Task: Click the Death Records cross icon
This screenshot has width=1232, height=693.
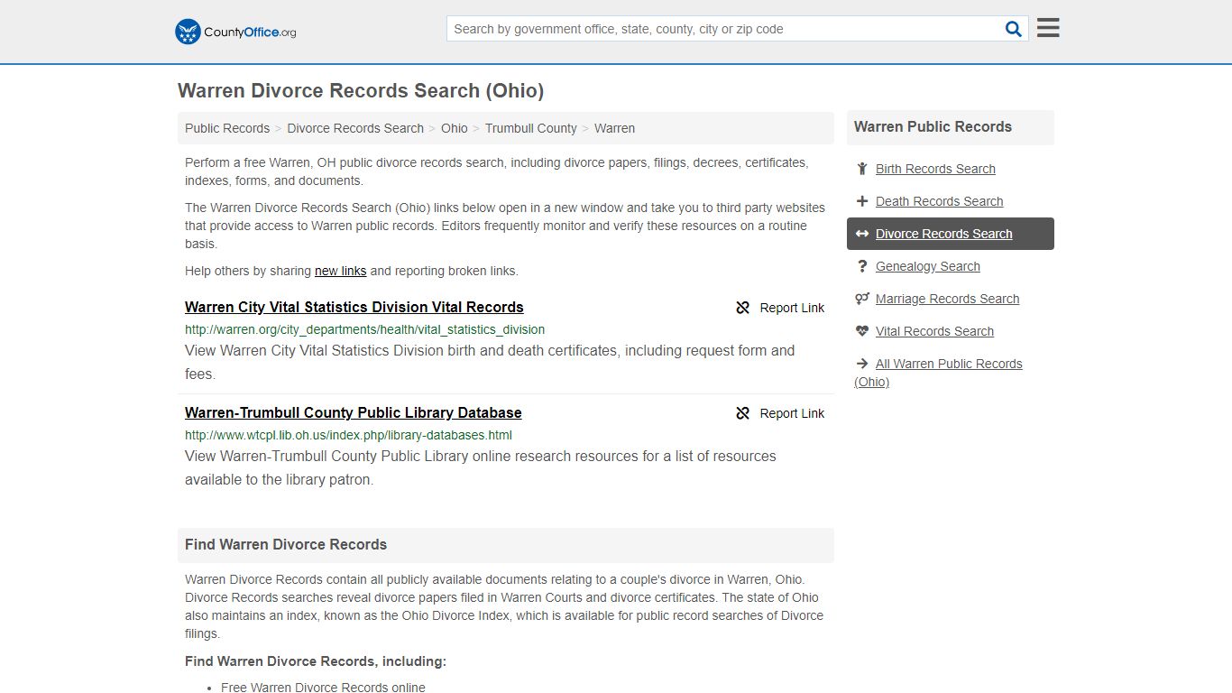Action: tap(862, 201)
